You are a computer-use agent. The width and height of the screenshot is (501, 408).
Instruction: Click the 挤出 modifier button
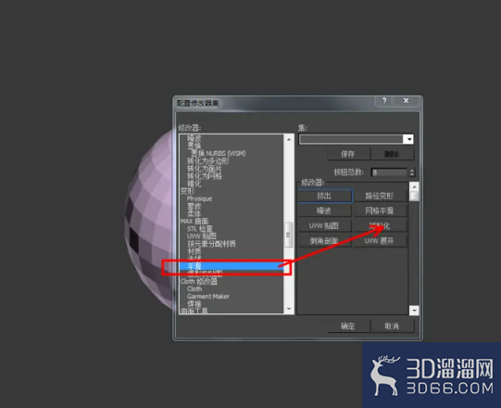325,196
